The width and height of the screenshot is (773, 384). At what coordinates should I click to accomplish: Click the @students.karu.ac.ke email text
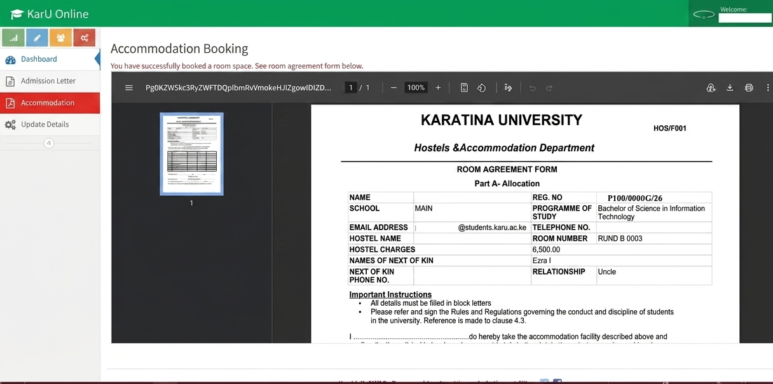492,228
